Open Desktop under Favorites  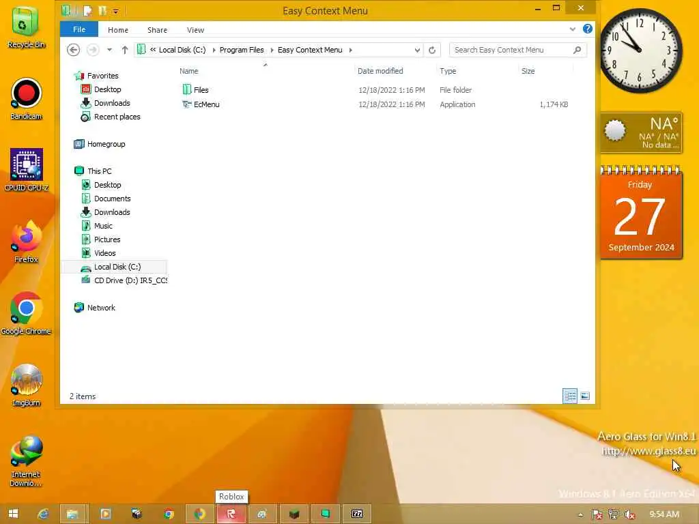coord(107,89)
